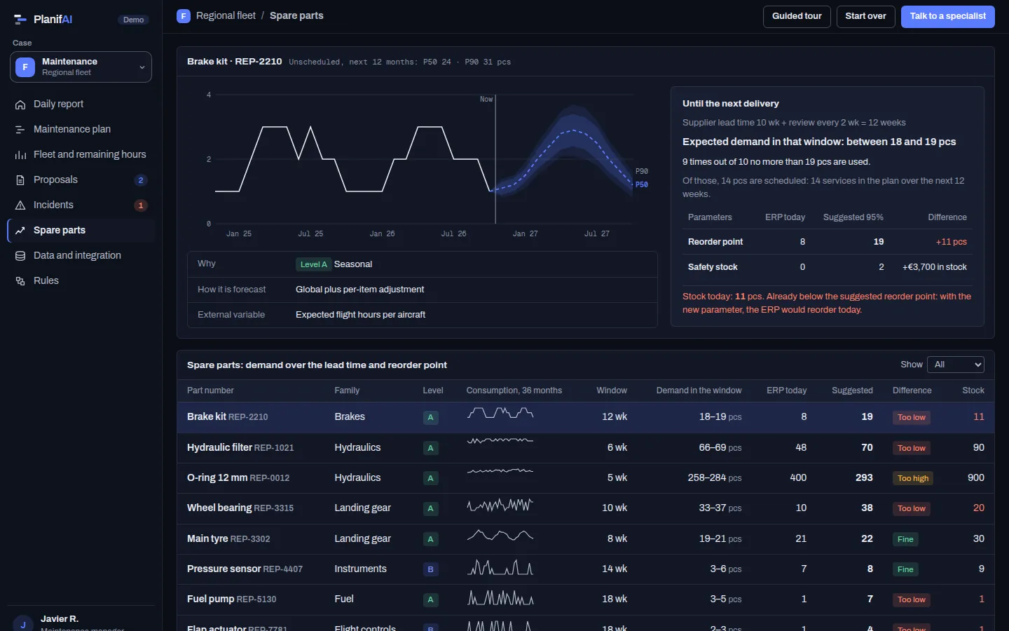Open Maintenance plan in sidebar
The image size is (1009, 631).
(81, 129)
